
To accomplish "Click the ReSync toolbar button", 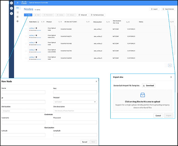I will tap(71, 15).
